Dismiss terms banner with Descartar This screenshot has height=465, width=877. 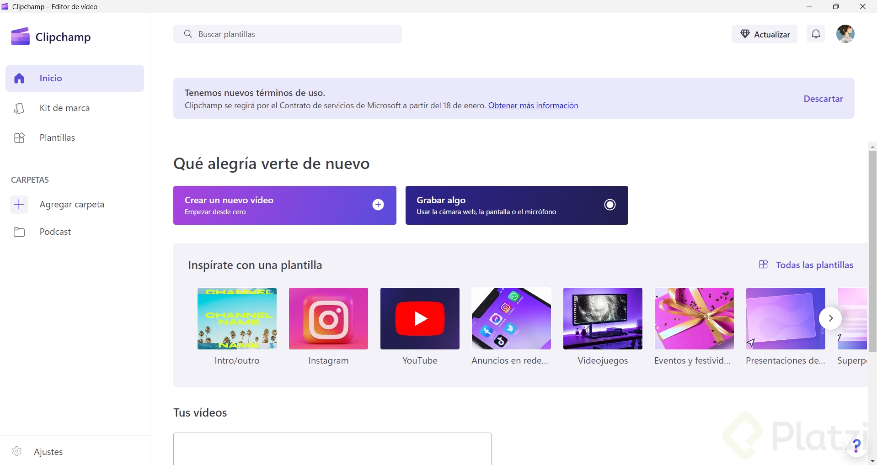pyautogui.click(x=823, y=99)
